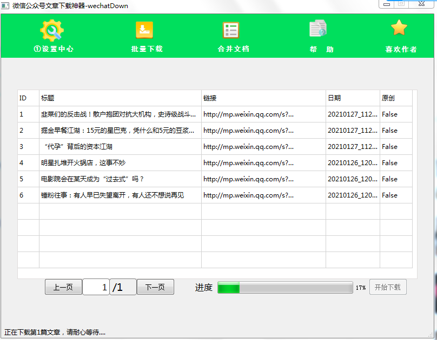Click the 喜欢作者 star icon
The width and height of the screenshot is (437, 340).
point(399,28)
